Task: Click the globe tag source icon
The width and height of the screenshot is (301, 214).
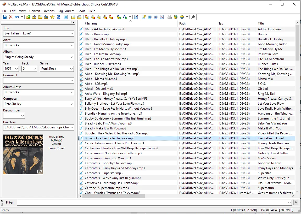Action: point(175,17)
